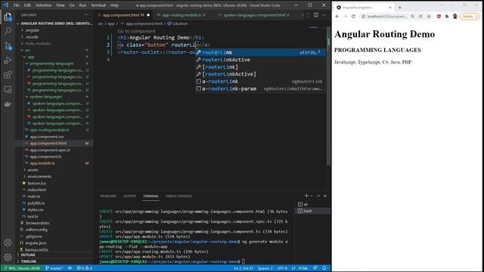This screenshot has height=272, width=484.
Task: Click the feedback icon in status bar
Action: coord(315,268)
